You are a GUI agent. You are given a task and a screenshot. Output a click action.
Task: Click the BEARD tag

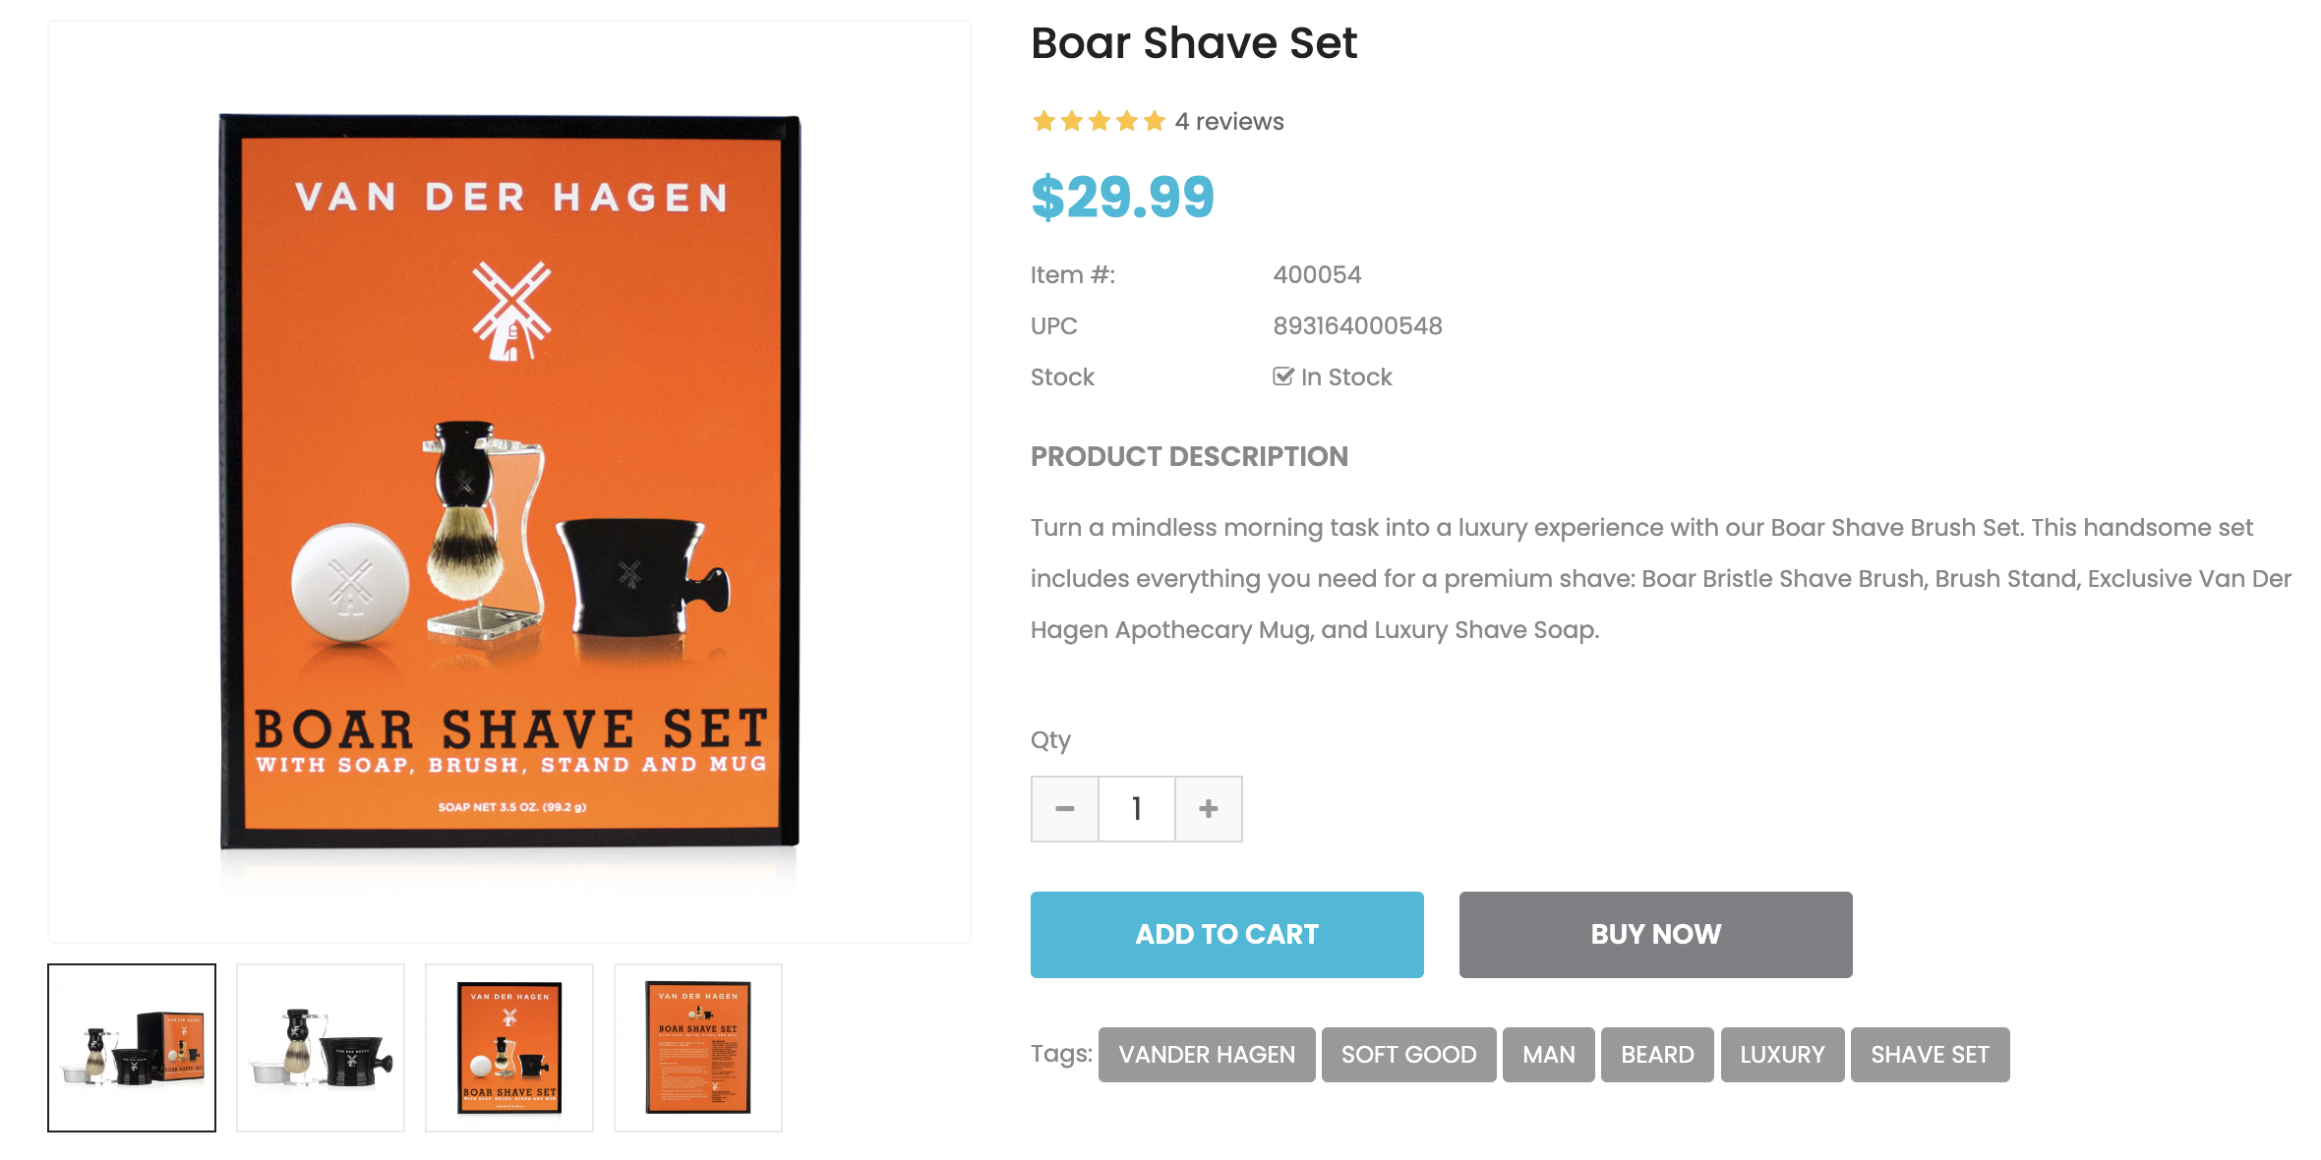(1657, 1055)
